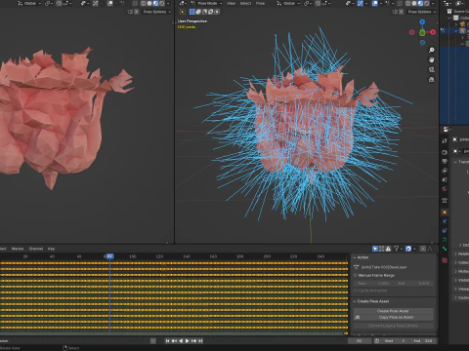Image resolution: width=469 pixels, height=351 pixels.
Task: Toggle the auto keying record button
Action: coord(153,341)
